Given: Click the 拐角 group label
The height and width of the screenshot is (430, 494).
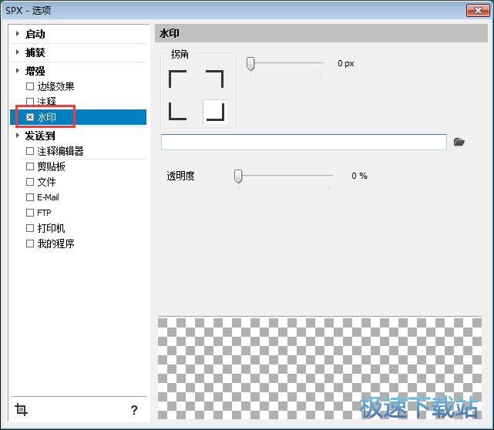Looking at the screenshot, I should (x=180, y=54).
